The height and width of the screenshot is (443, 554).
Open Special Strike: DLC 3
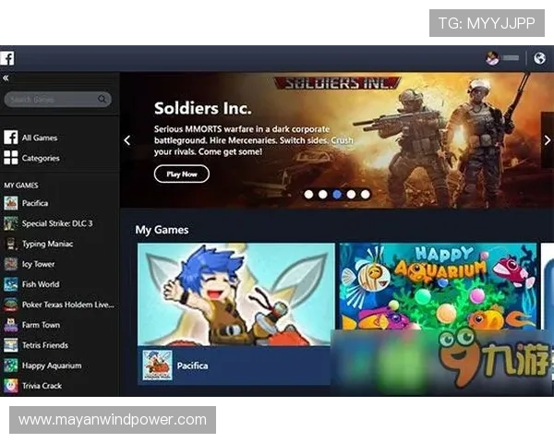tap(57, 223)
